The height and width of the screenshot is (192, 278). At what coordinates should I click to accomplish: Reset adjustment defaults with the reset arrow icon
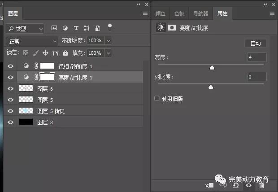point(235,185)
